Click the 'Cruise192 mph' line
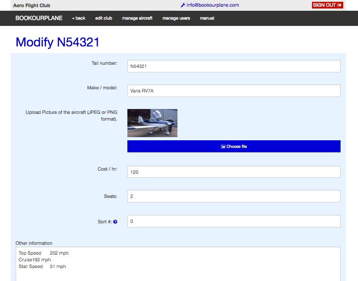The height and width of the screenshot is (281, 358). point(35,260)
